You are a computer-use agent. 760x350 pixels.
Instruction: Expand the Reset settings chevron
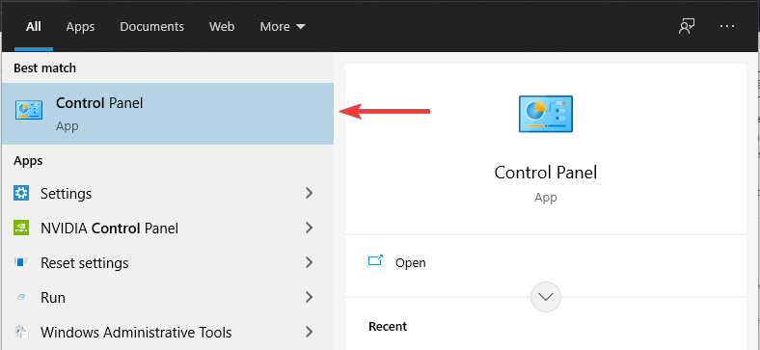click(x=309, y=263)
